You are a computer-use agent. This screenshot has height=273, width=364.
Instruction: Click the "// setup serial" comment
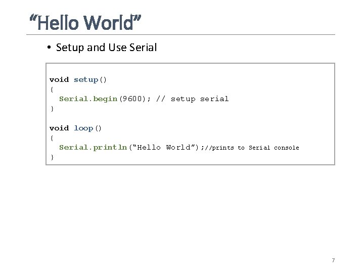point(193,99)
